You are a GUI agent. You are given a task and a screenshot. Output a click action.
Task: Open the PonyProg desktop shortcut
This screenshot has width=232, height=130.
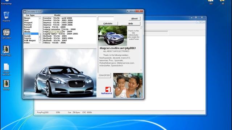(x=6, y=51)
